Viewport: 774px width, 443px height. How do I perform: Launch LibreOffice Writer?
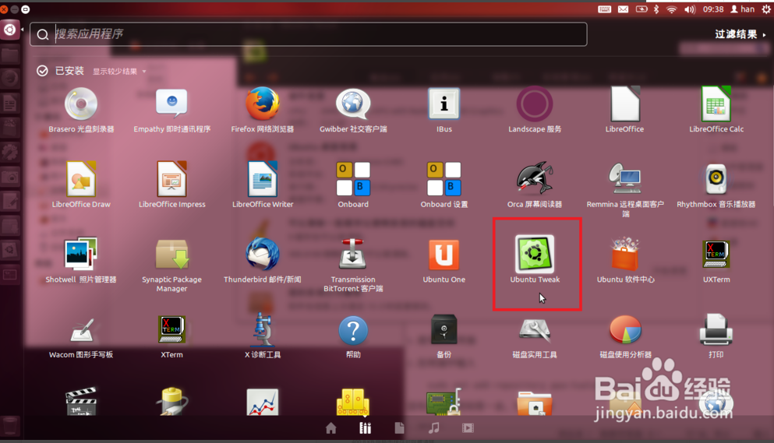click(x=262, y=185)
